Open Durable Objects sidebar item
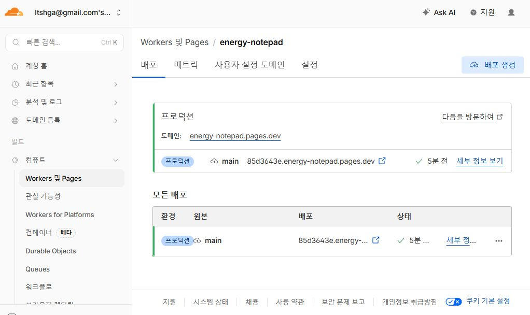The image size is (530, 315). pos(51,251)
